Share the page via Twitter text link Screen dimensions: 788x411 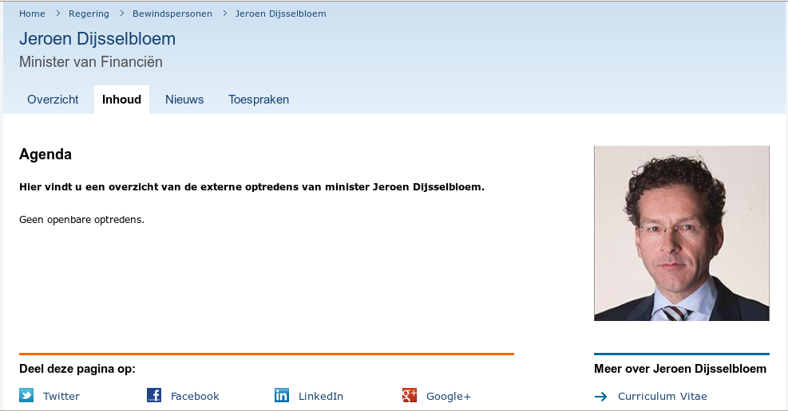click(61, 396)
